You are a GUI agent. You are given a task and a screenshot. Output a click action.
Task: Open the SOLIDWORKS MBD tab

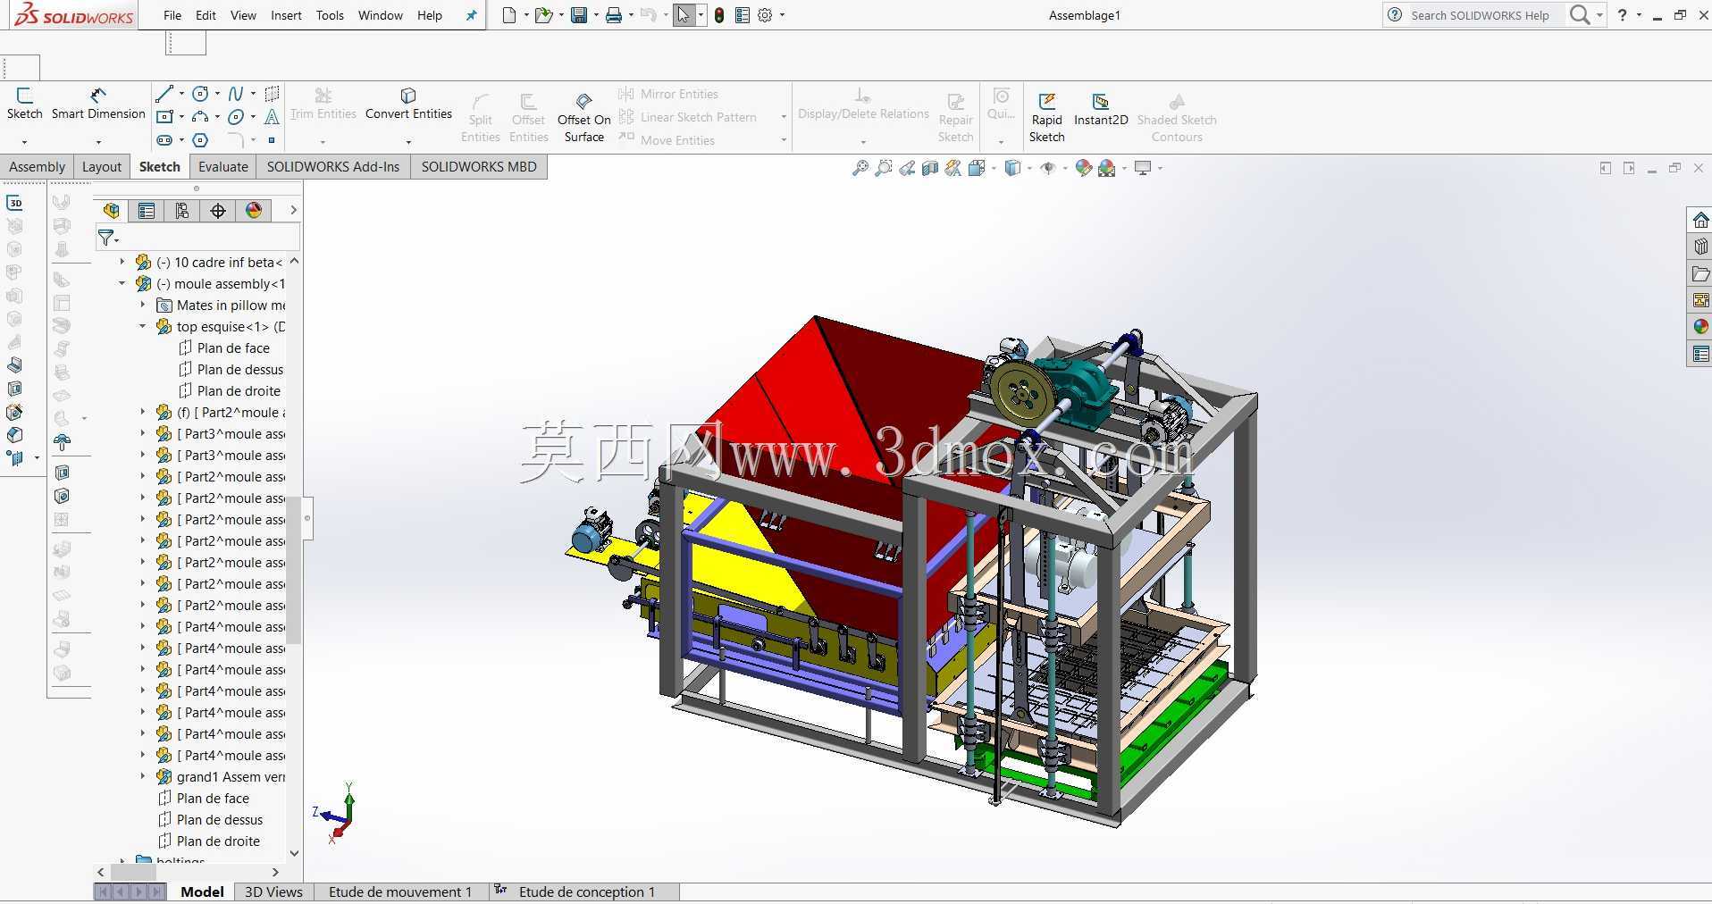479,166
